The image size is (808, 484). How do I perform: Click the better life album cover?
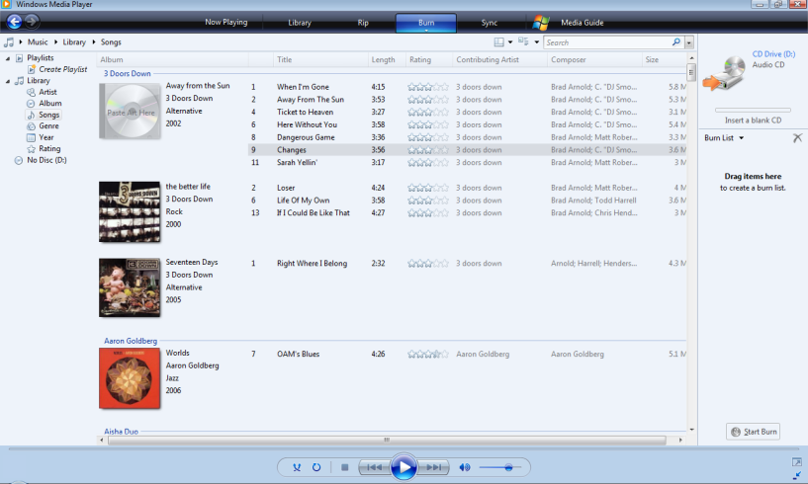click(130, 211)
